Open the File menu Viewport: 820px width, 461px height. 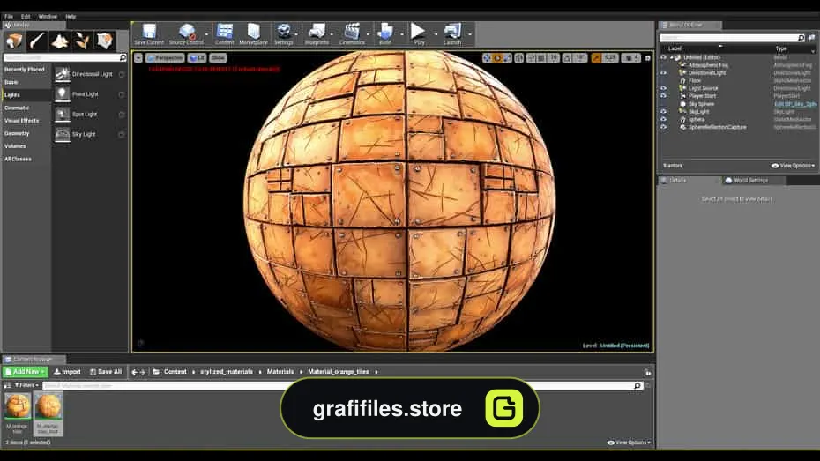pyautogui.click(x=9, y=17)
